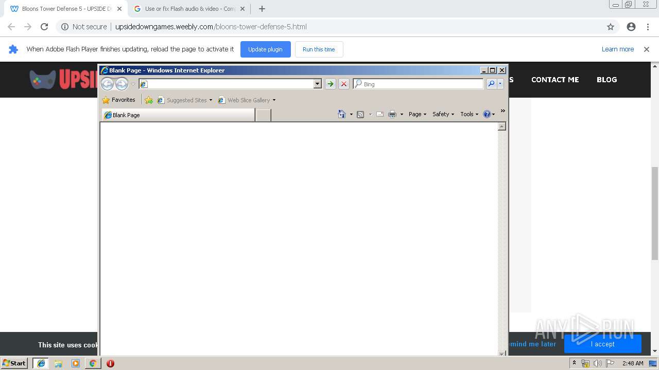Image resolution: width=659 pixels, height=370 pixels.
Task: Open a new tab in IE
Action: tap(263, 115)
